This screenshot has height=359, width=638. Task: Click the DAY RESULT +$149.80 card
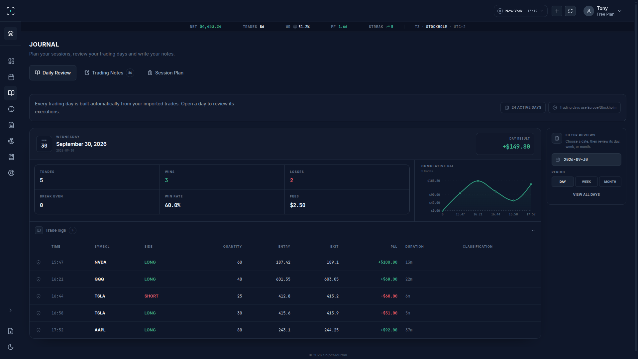coord(505,144)
